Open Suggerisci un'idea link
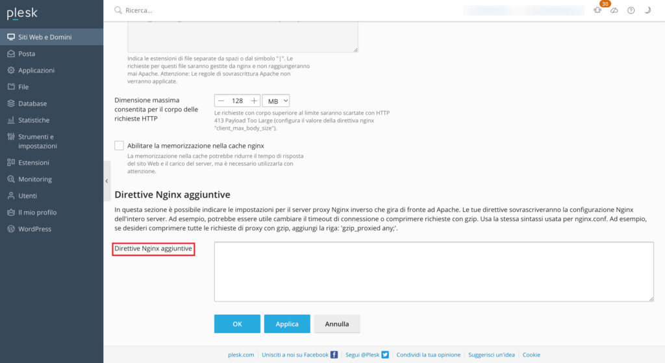Screen dimensions: 665x363 491,355
